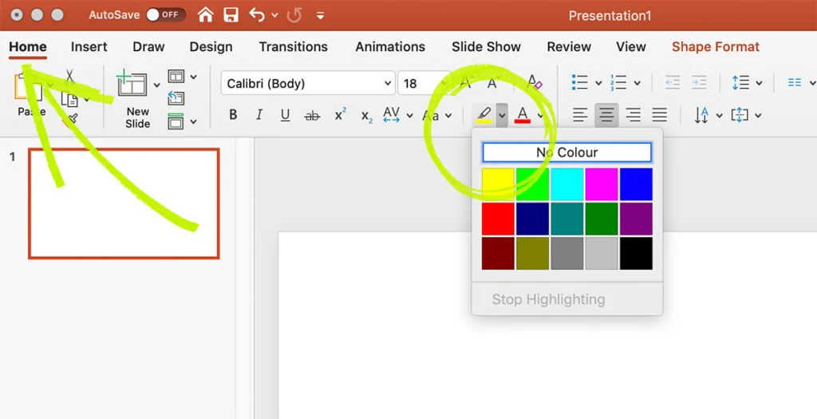
Task: Click the Copy icon
Action: tap(70, 98)
